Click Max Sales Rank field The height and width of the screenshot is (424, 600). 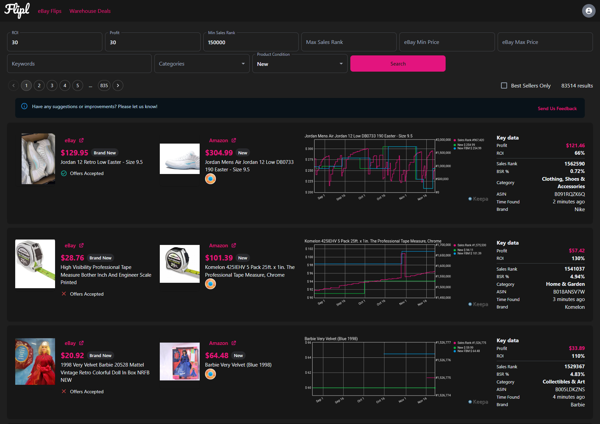click(349, 42)
